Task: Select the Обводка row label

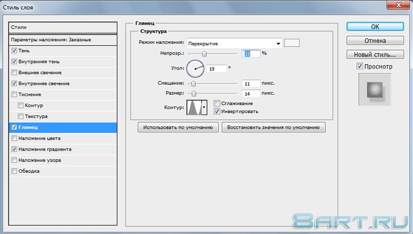Action: [29, 171]
